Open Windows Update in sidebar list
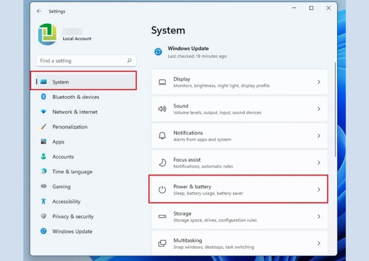Screen dimensions: 369x261 click(x=72, y=232)
